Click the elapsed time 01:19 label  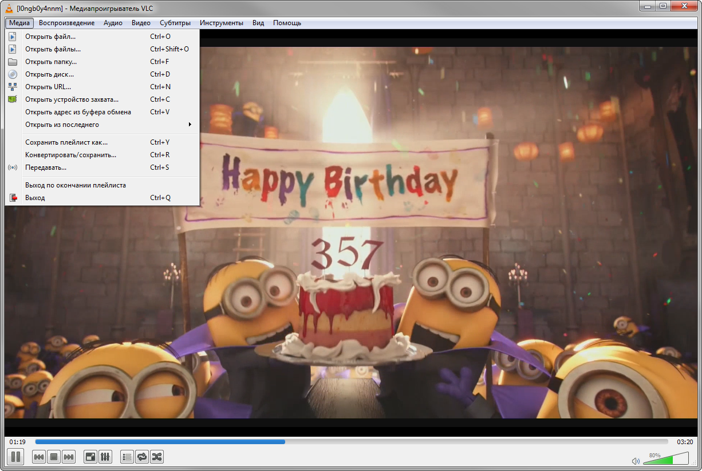tap(18, 442)
